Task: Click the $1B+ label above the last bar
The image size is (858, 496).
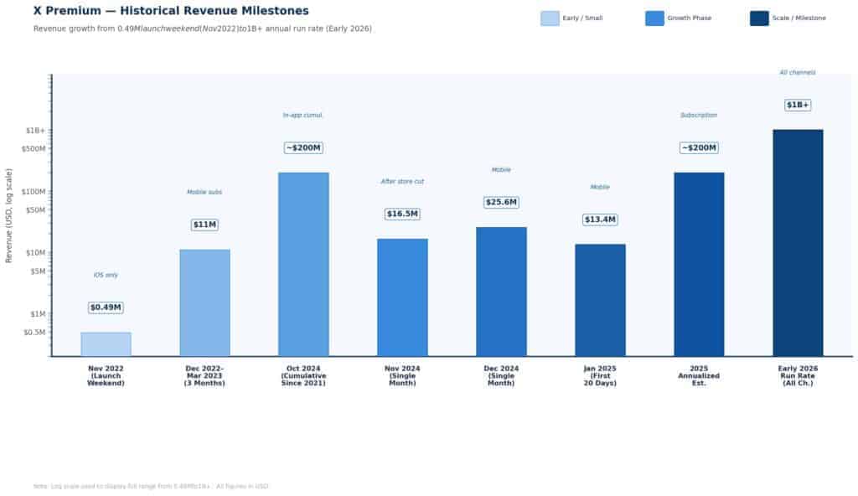Action: pos(798,105)
